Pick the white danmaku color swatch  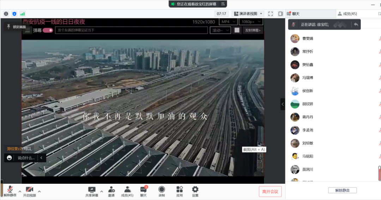coord(237,30)
